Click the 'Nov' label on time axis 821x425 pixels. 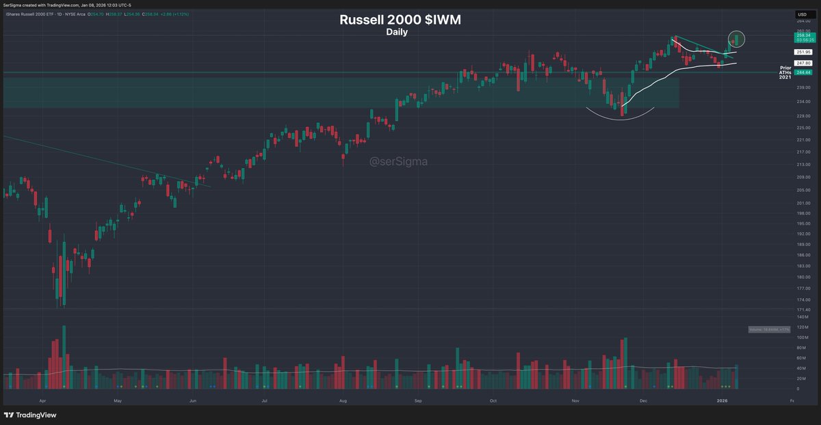point(575,400)
